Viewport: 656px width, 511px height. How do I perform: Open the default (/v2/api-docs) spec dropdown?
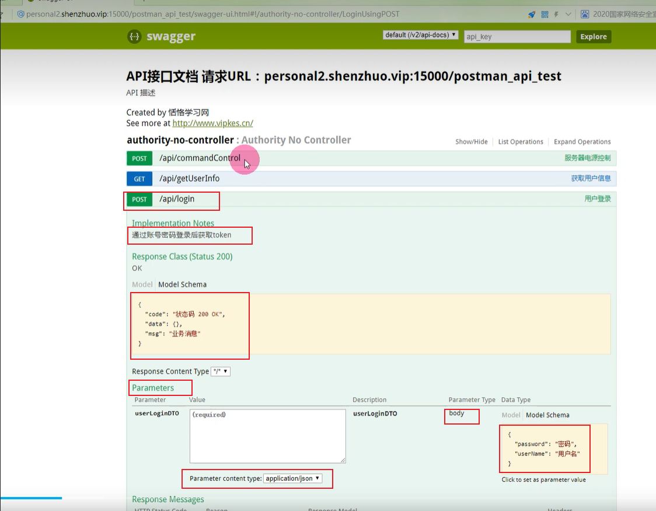(x=420, y=35)
